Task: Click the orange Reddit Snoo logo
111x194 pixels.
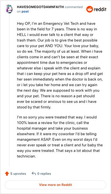Action: (x=90, y=9)
